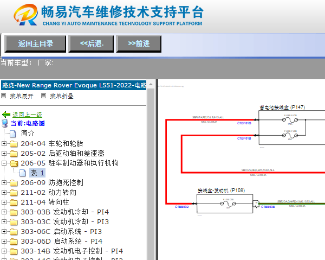The image size is (325, 260).
Task: Collapse the 206-05 驻车制动器和执行机构 node
Action: tap(4, 163)
